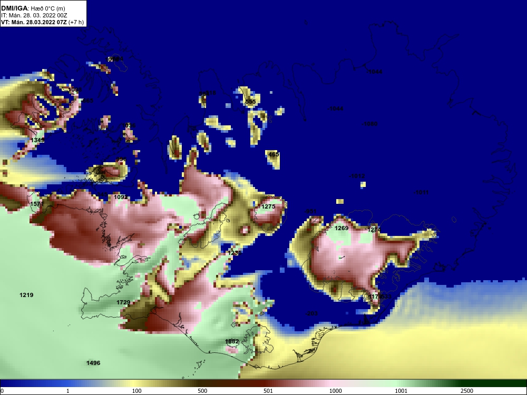This screenshot has width=527, height=395.
Task: Click the map value label 1729
Action: coord(123,302)
